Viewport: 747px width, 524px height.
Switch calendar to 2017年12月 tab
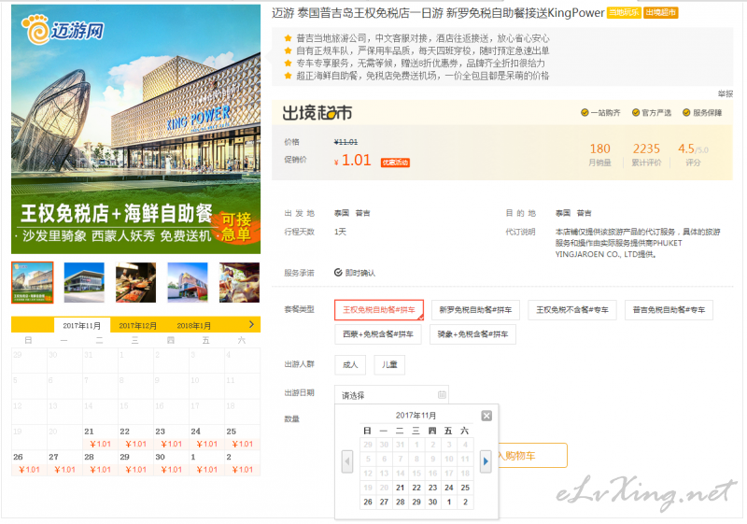137,325
